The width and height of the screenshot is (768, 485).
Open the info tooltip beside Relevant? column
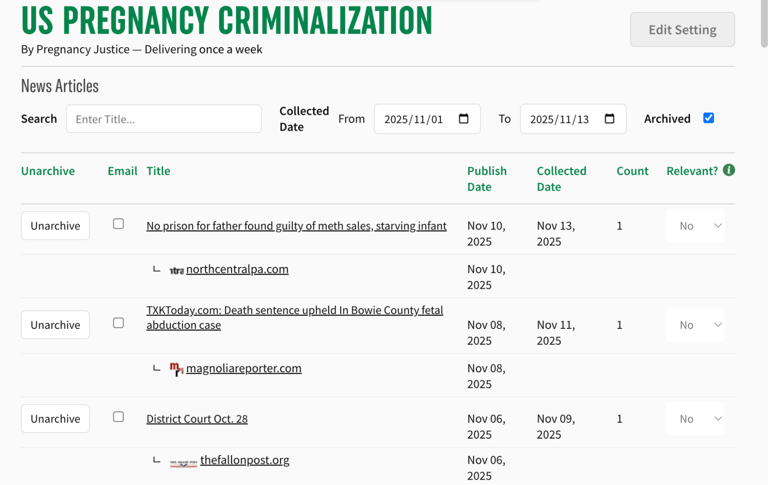pos(729,170)
